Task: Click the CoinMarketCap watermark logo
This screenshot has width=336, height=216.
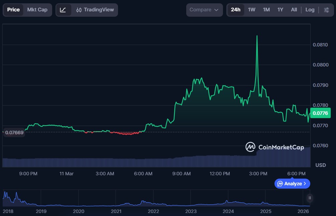Action: (x=275, y=147)
